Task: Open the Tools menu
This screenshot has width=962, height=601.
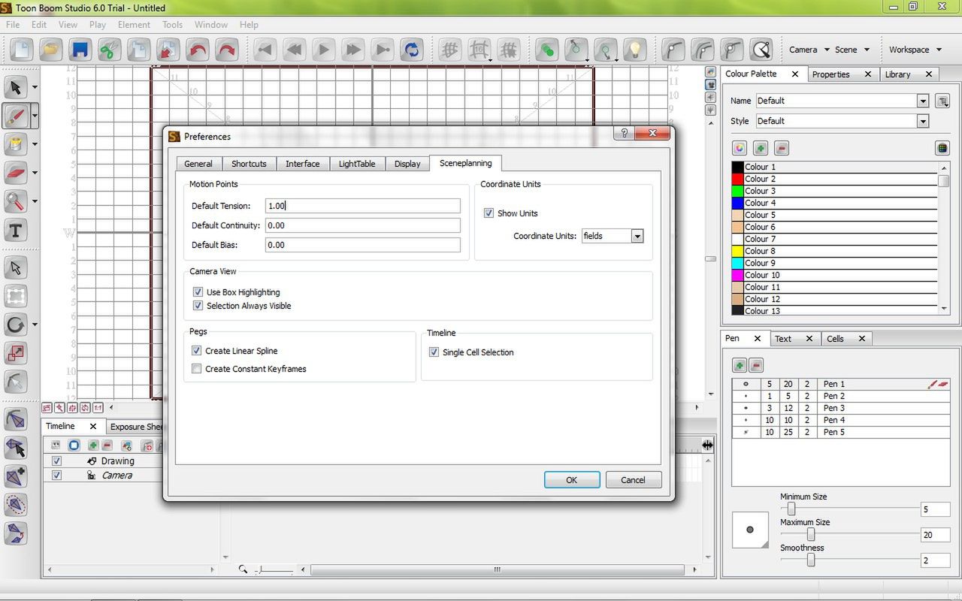Action: pos(172,25)
